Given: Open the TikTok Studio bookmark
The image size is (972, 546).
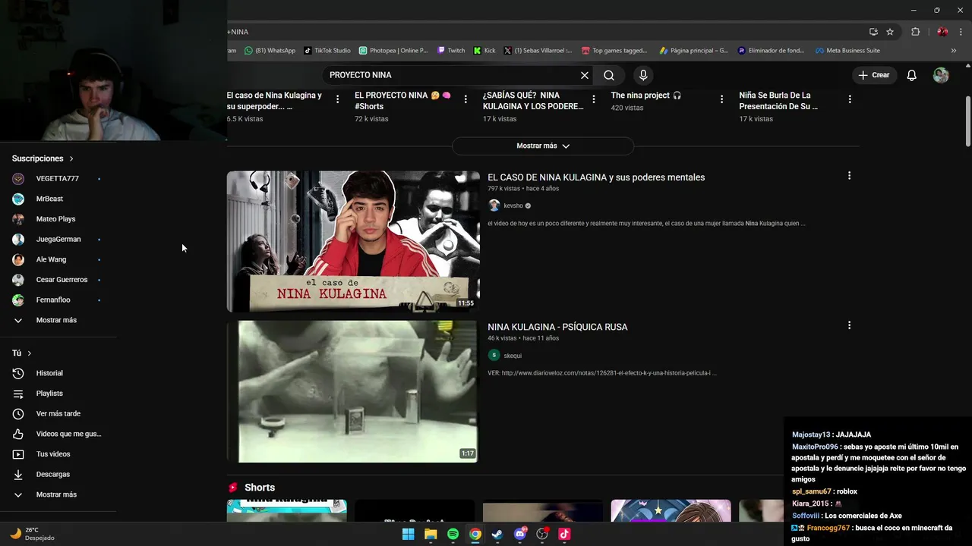Looking at the screenshot, I should tap(327, 51).
